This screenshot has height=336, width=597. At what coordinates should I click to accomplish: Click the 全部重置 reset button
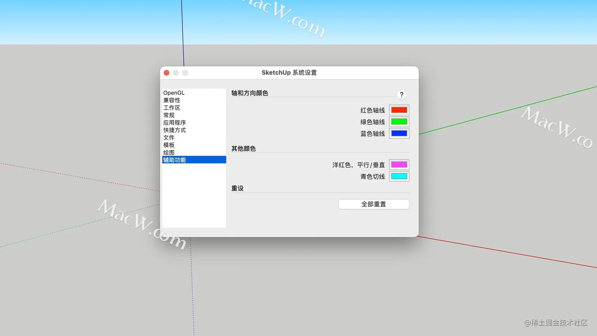click(x=374, y=204)
